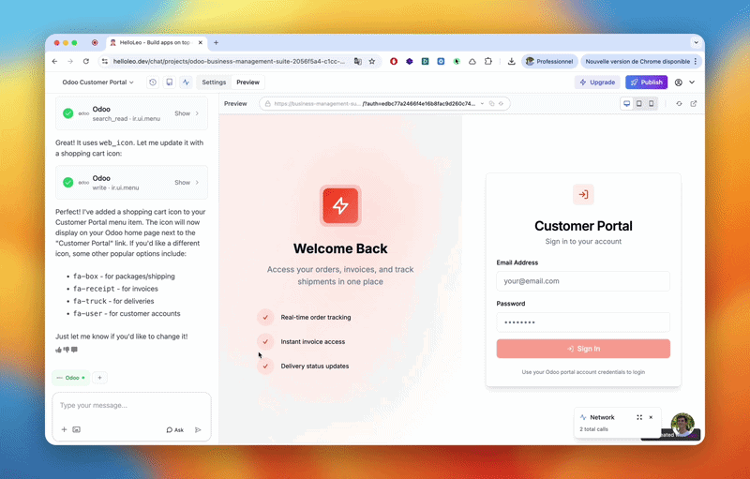Select the mobile phone preview mode
This screenshot has width=750, height=479.
pos(651,103)
